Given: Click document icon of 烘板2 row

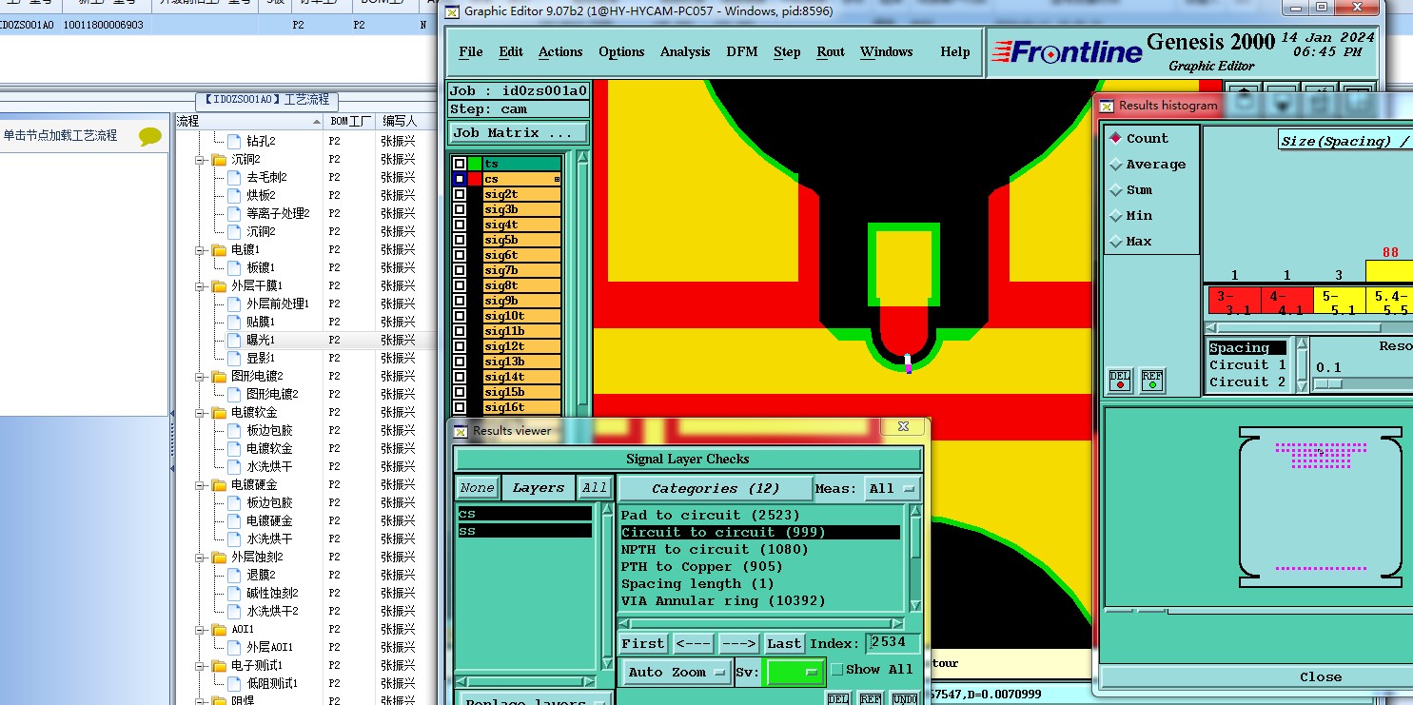Looking at the screenshot, I should [234, 195].
